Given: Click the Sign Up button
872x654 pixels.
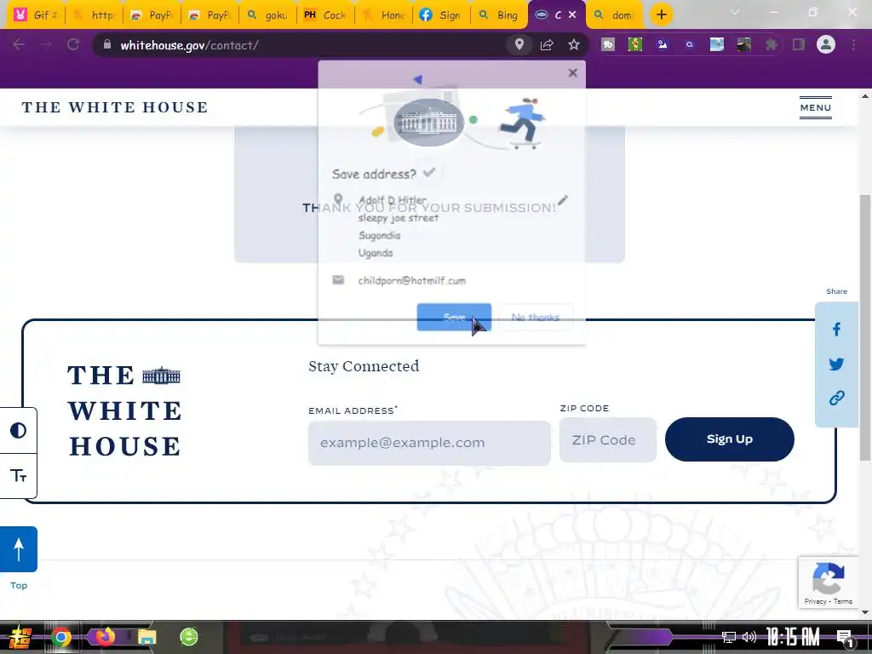Looking at the screenshot, I should coord(730,439).
